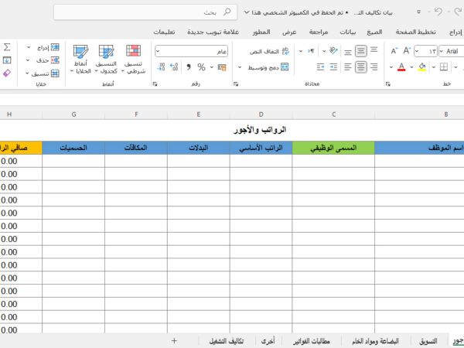Switch to sheet تكاليف التشغيل
The image size is (464, 348).
click(x=227, y=341)
